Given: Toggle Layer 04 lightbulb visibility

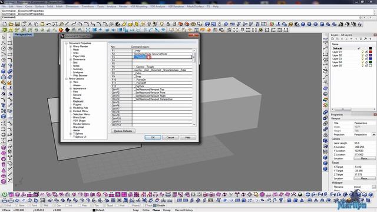Looking at the screenshot, I should pos(363,62).
